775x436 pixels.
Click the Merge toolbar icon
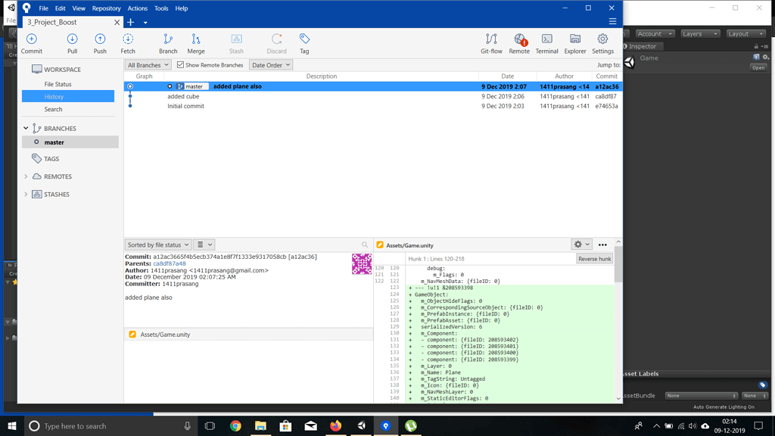click(196, 43)
